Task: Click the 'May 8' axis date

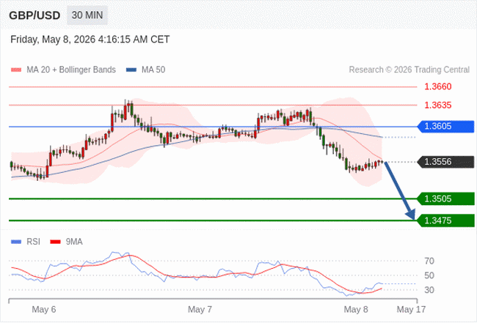Action: click(x=356, y=309)
